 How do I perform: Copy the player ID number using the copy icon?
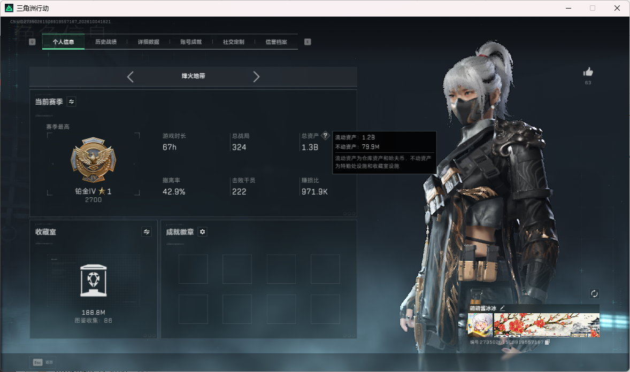pos(547,342)
